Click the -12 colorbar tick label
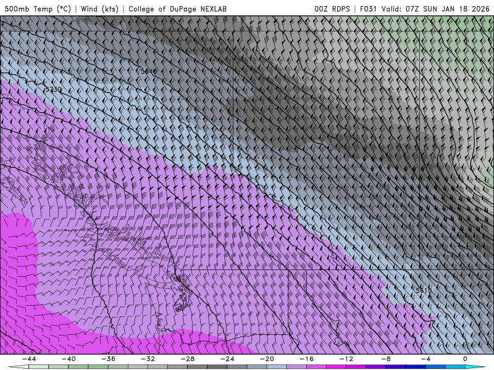The width and height of the screenshot is (494, 370). (346, 359)
